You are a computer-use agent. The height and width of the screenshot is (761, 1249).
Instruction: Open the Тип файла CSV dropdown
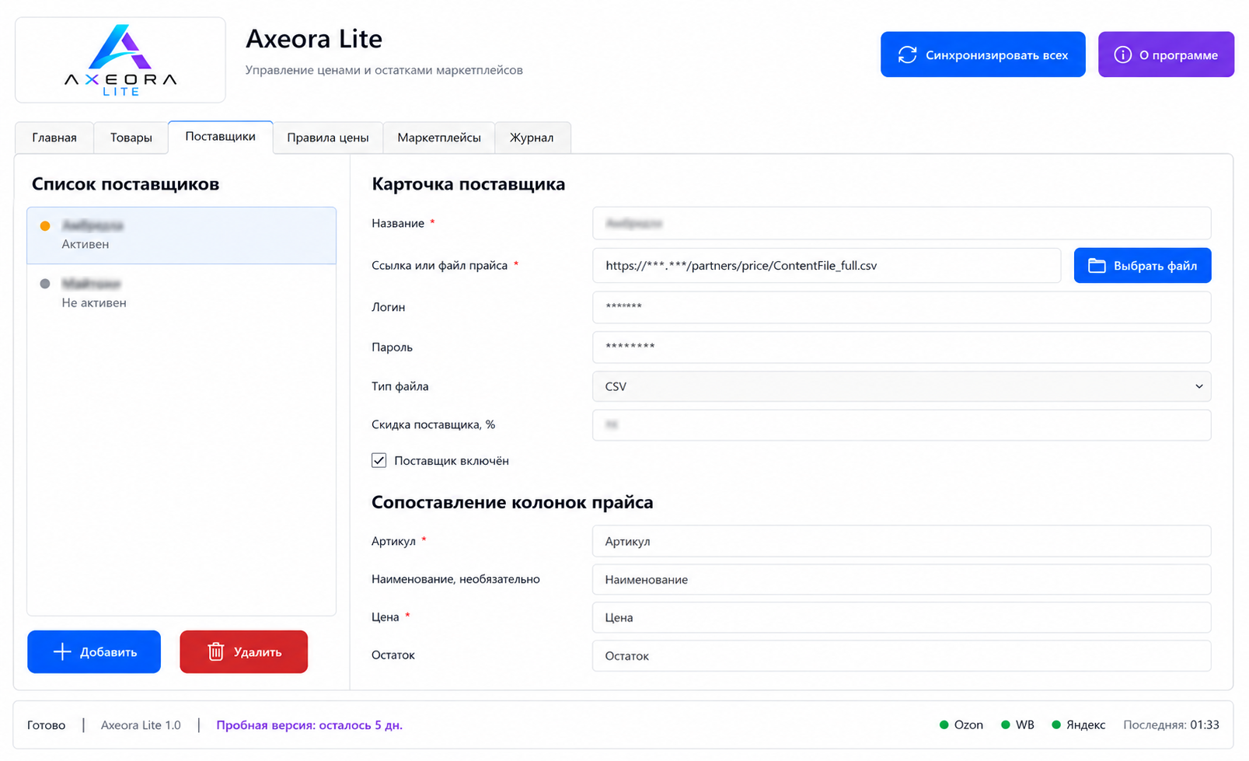tap(902, 386)
